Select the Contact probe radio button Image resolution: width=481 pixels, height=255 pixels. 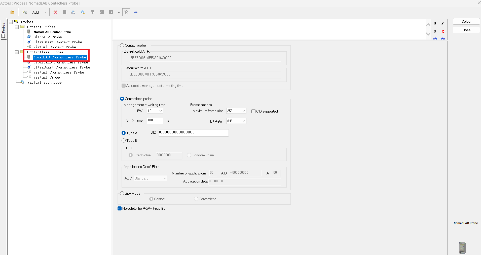[x=122, y=45]
